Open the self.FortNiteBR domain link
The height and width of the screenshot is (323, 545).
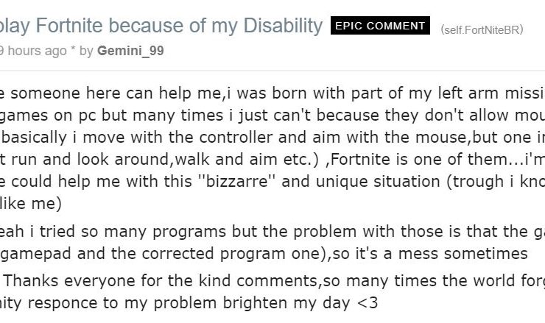coord(482,30)
